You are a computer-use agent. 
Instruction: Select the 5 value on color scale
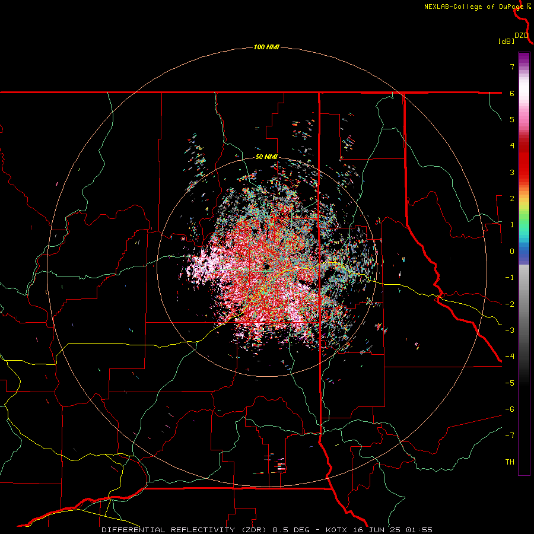(x=512, y=119)
